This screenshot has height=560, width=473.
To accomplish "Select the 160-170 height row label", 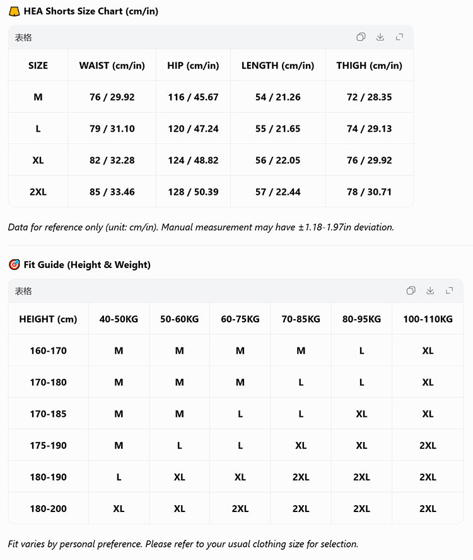I will [48, 351].
